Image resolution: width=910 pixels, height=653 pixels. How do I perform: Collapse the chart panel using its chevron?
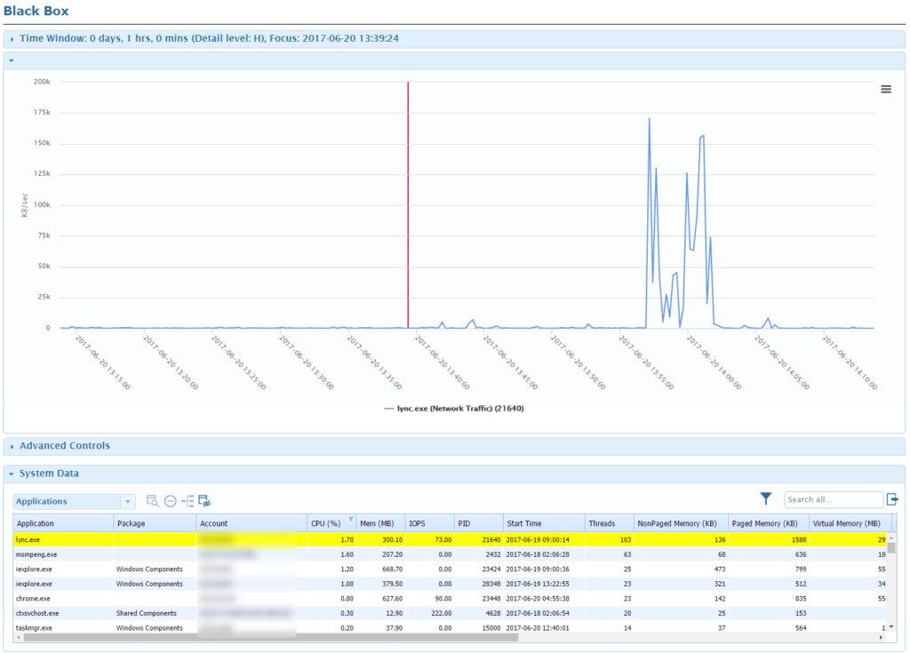click(11, 60)
